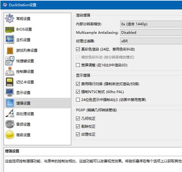The image size is (182, 172).
Task: Toggle PGXP 剔除校正 checkbox
Action: click(x=78, y=127)
